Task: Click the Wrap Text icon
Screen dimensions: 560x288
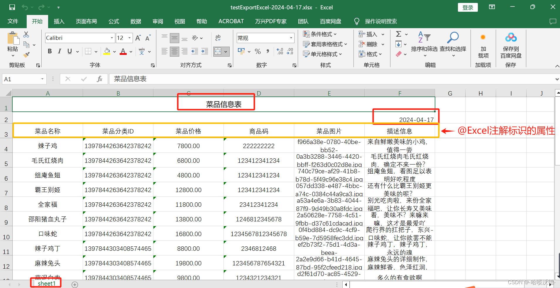Action: (218, 38)
